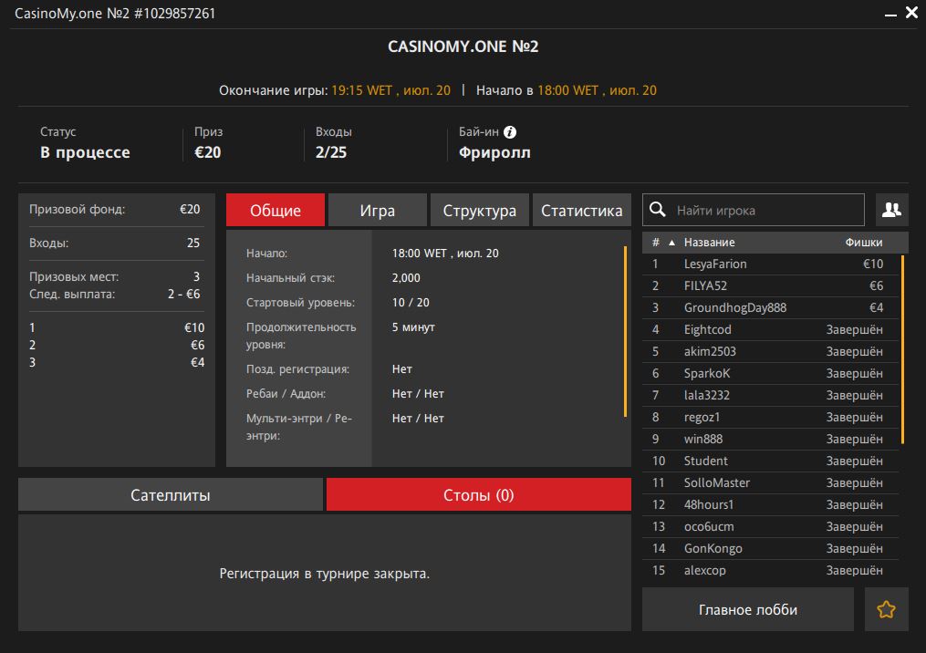Click the buy-in info icon
This screenshot has width=926, height=653.
pyautogui.click(x=510, y=132)
